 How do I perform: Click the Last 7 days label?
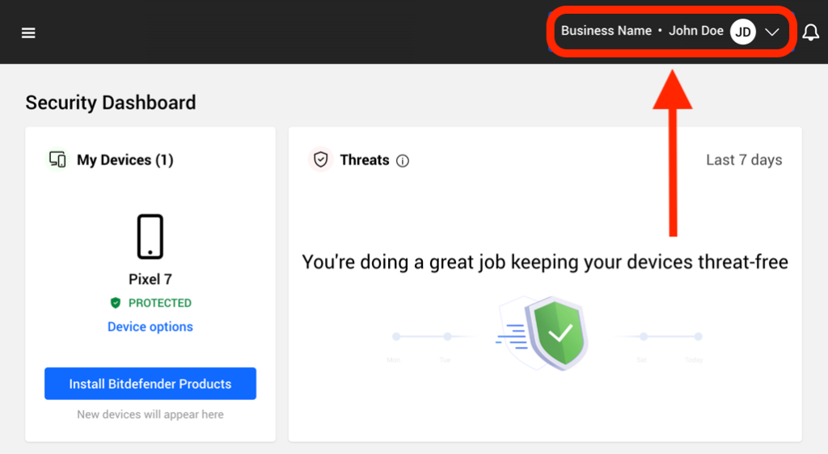tap(744, 159)
